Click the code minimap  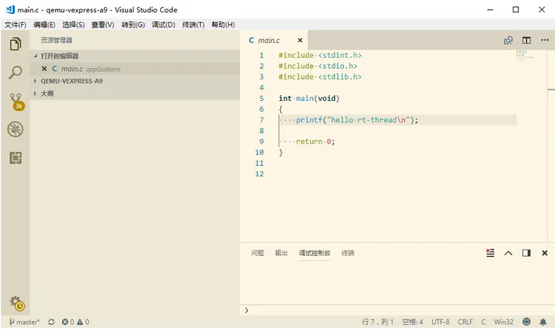525,56
